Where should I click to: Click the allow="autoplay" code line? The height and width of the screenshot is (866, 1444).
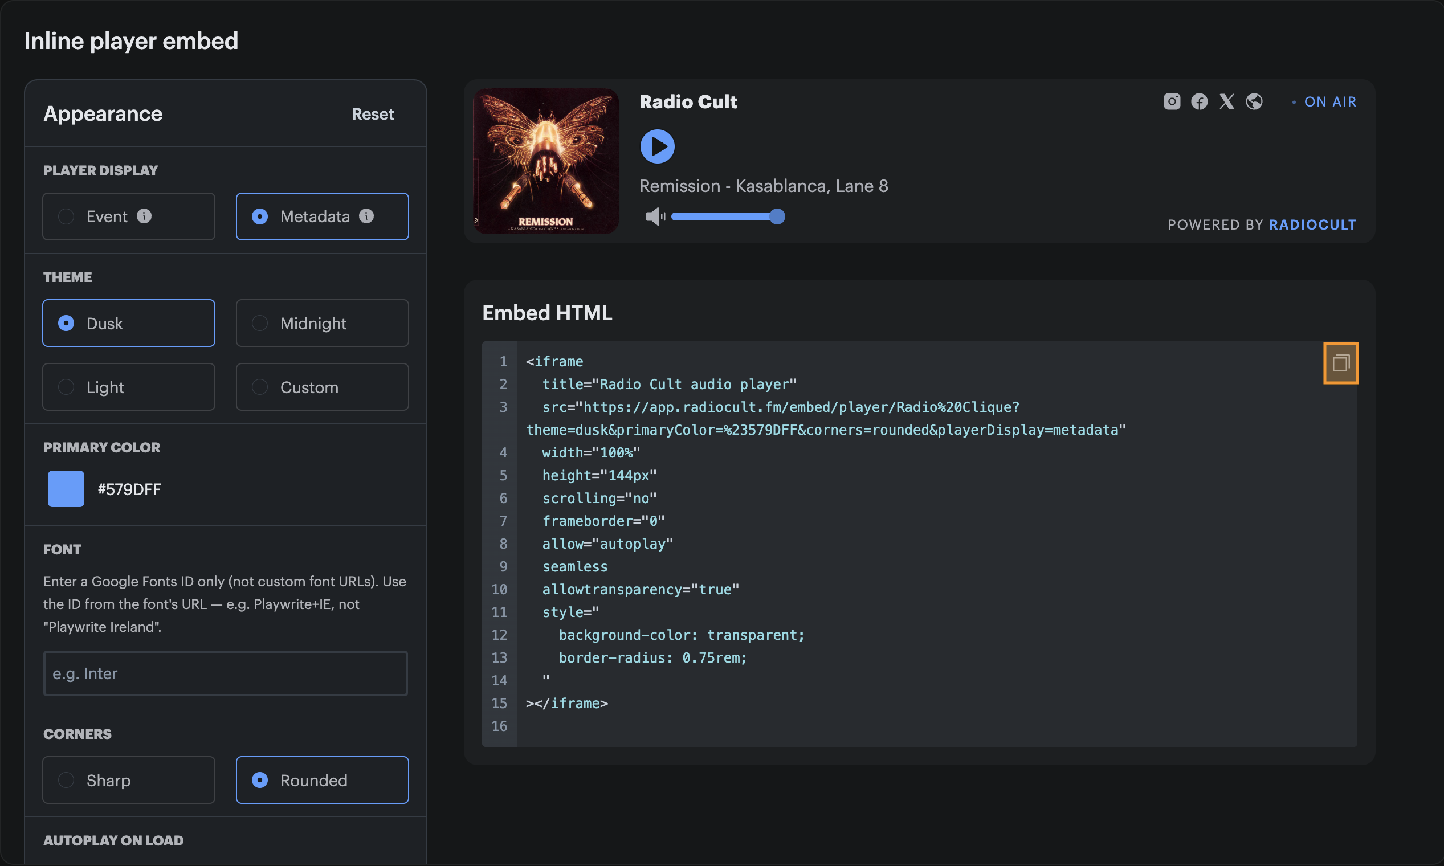click(607, 544)
